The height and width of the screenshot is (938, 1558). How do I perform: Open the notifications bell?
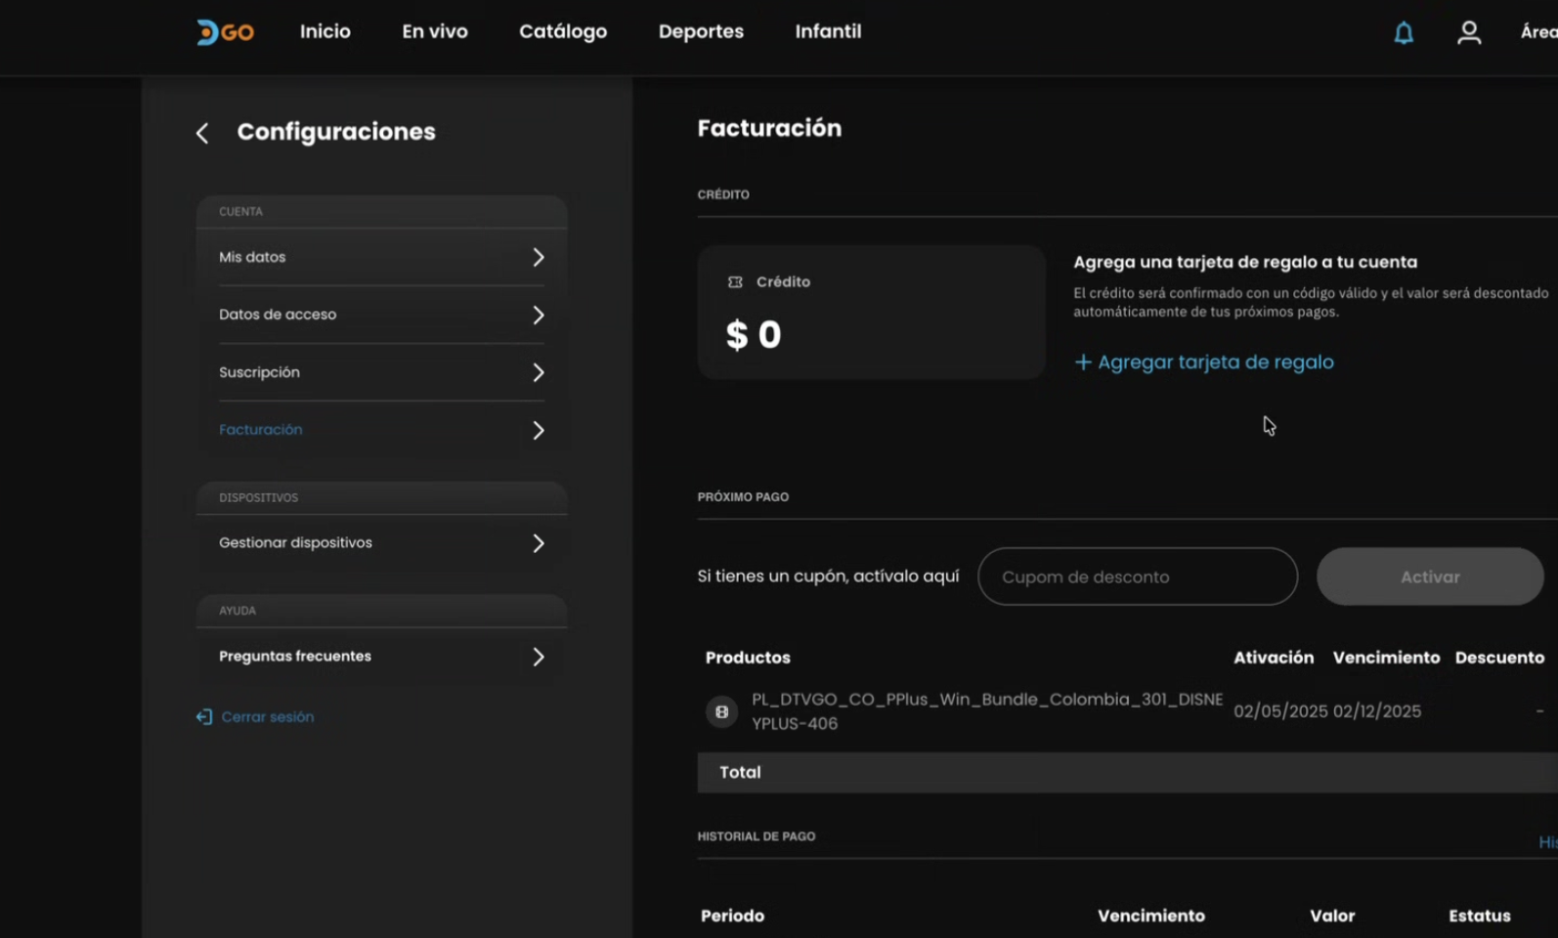[x=1404, y=33]
